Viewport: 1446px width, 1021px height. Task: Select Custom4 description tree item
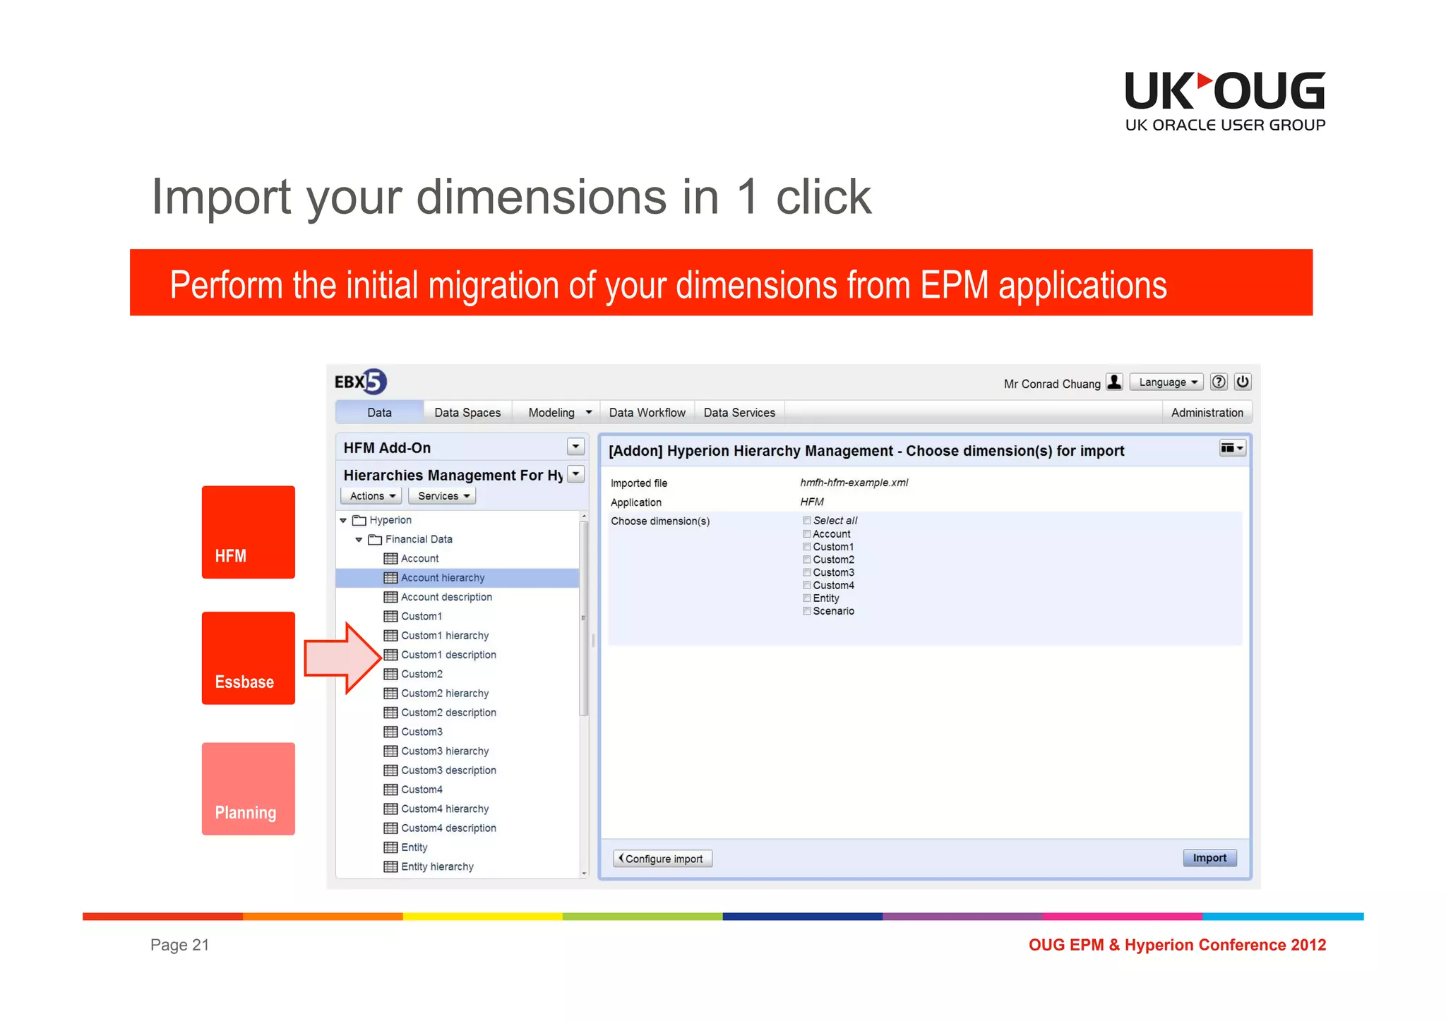448,828
